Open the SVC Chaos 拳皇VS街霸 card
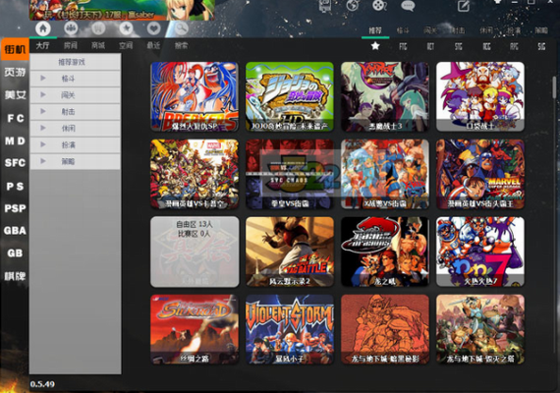Image resolution: width=560 pixels, height=393 pixels. coord(290,174)
